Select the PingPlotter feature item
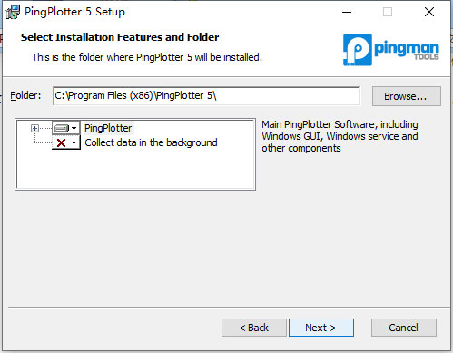This screenshot has width=453, height=353. click(108, 128)
